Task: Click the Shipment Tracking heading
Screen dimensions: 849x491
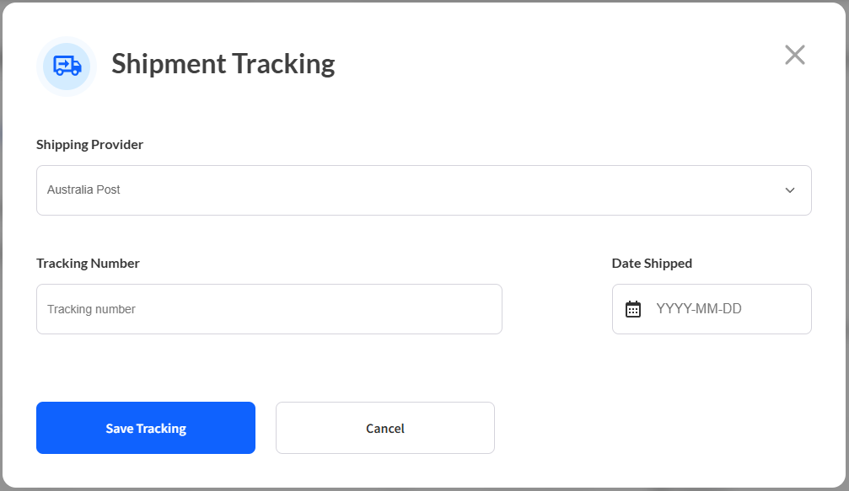Action: tap(223, 64)
